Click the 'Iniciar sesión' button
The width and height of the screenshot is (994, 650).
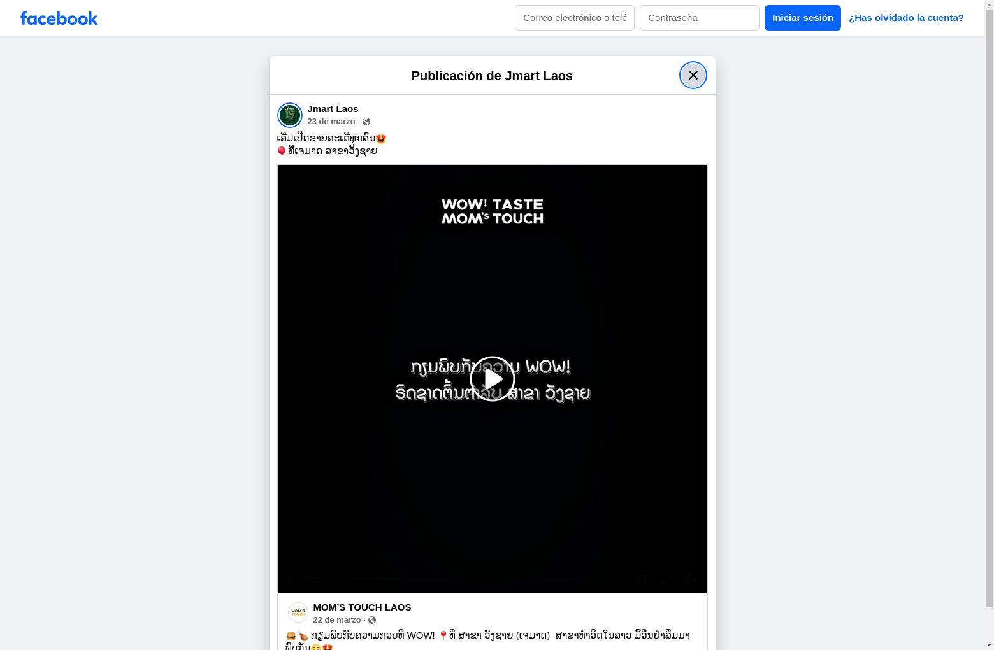[803, 18]
